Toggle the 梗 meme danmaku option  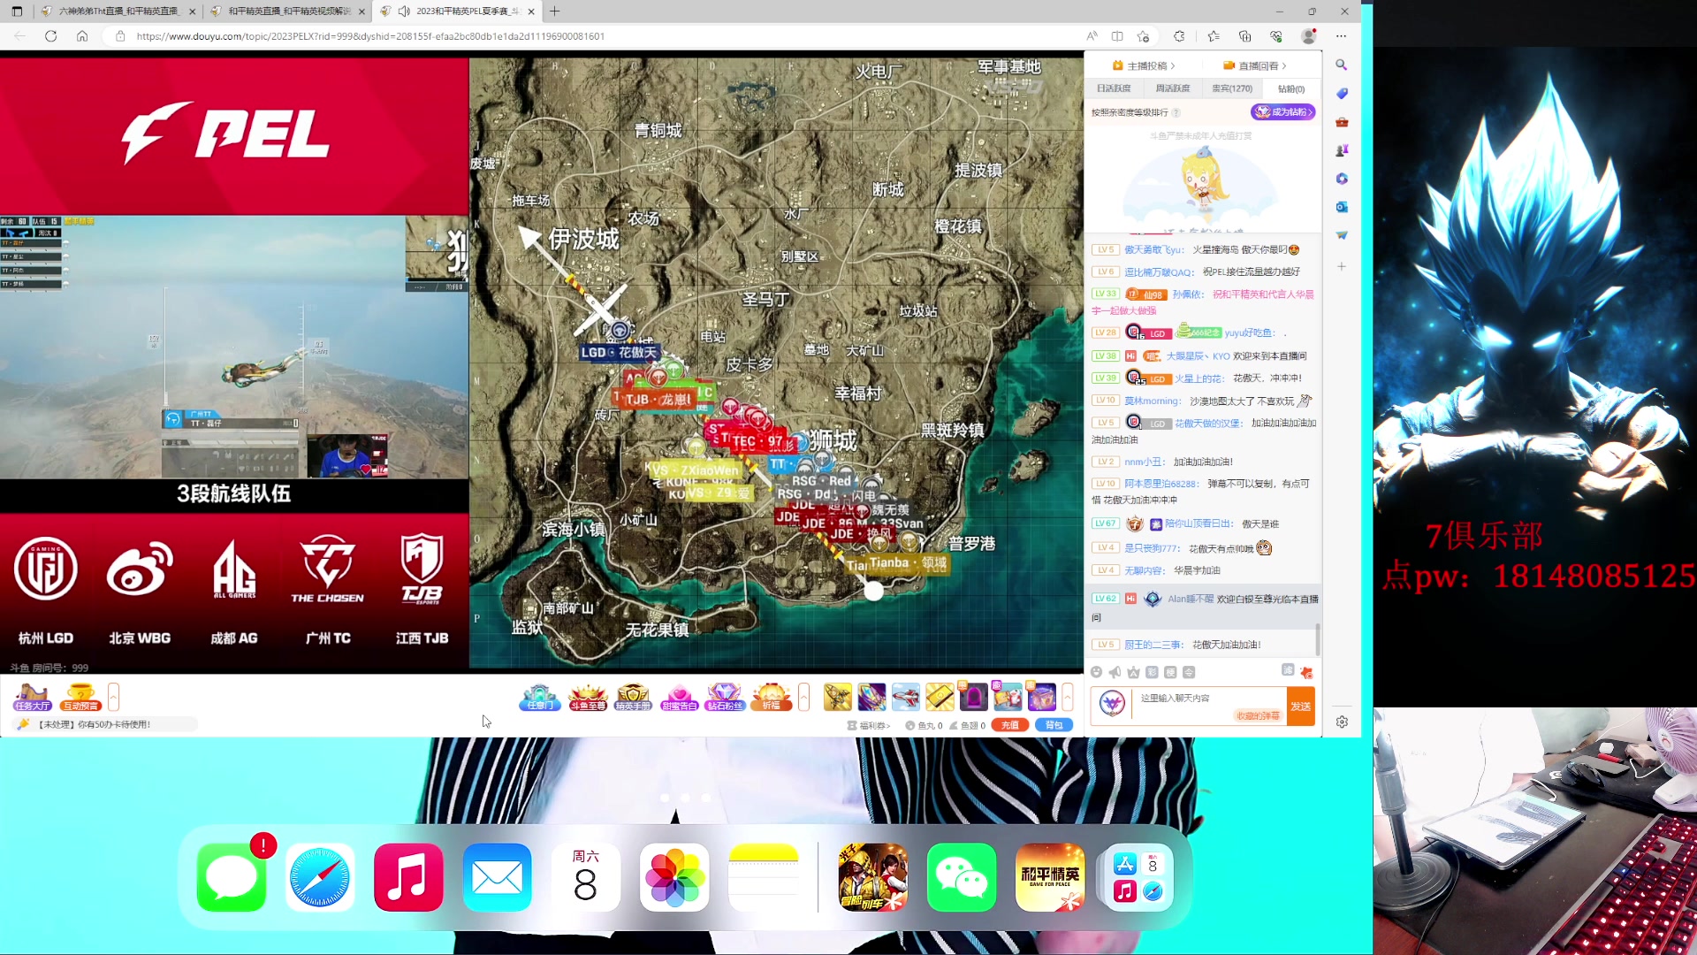pyautogui.click(x=1170, y=672)
